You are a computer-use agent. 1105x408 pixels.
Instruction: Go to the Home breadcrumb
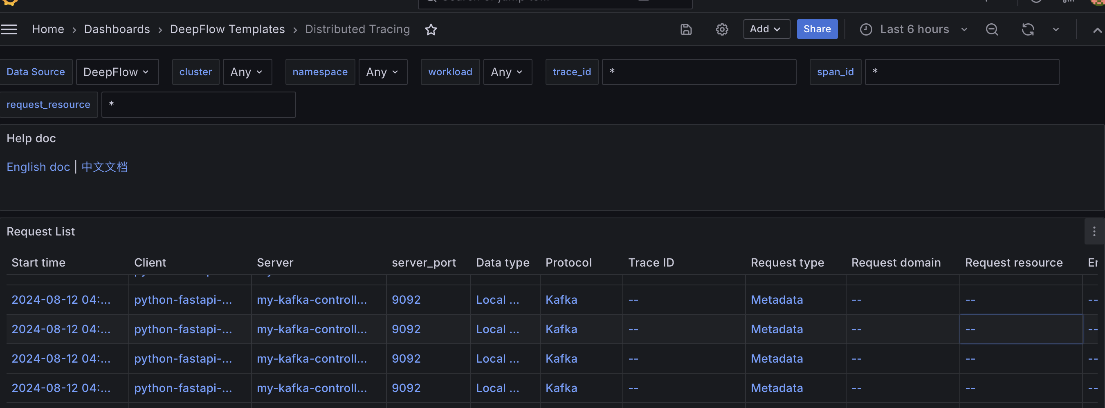coord(48,29)
